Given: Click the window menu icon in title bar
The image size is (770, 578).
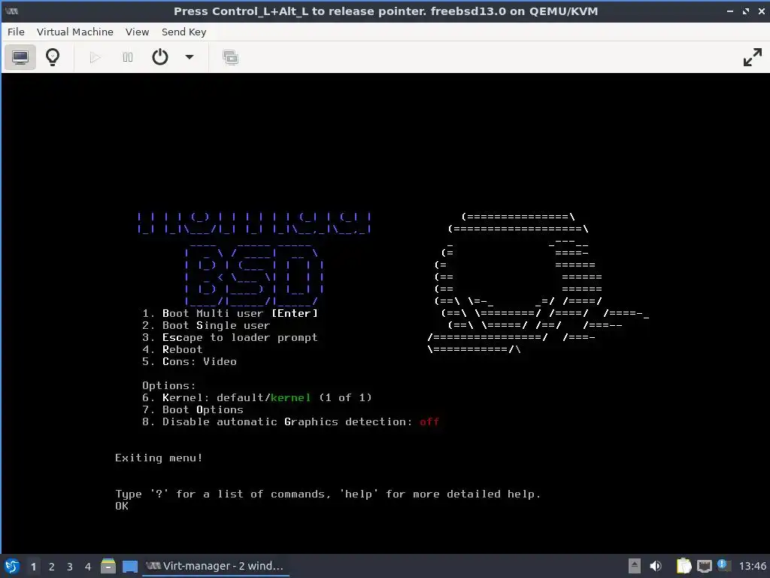Looking at the screenshot, I should pos(12,11).
